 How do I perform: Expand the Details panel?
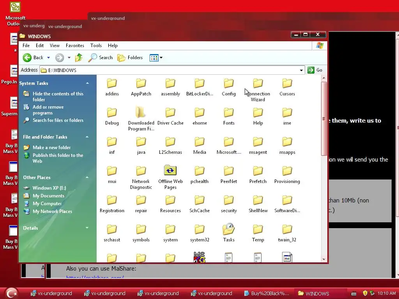point(87,228)
